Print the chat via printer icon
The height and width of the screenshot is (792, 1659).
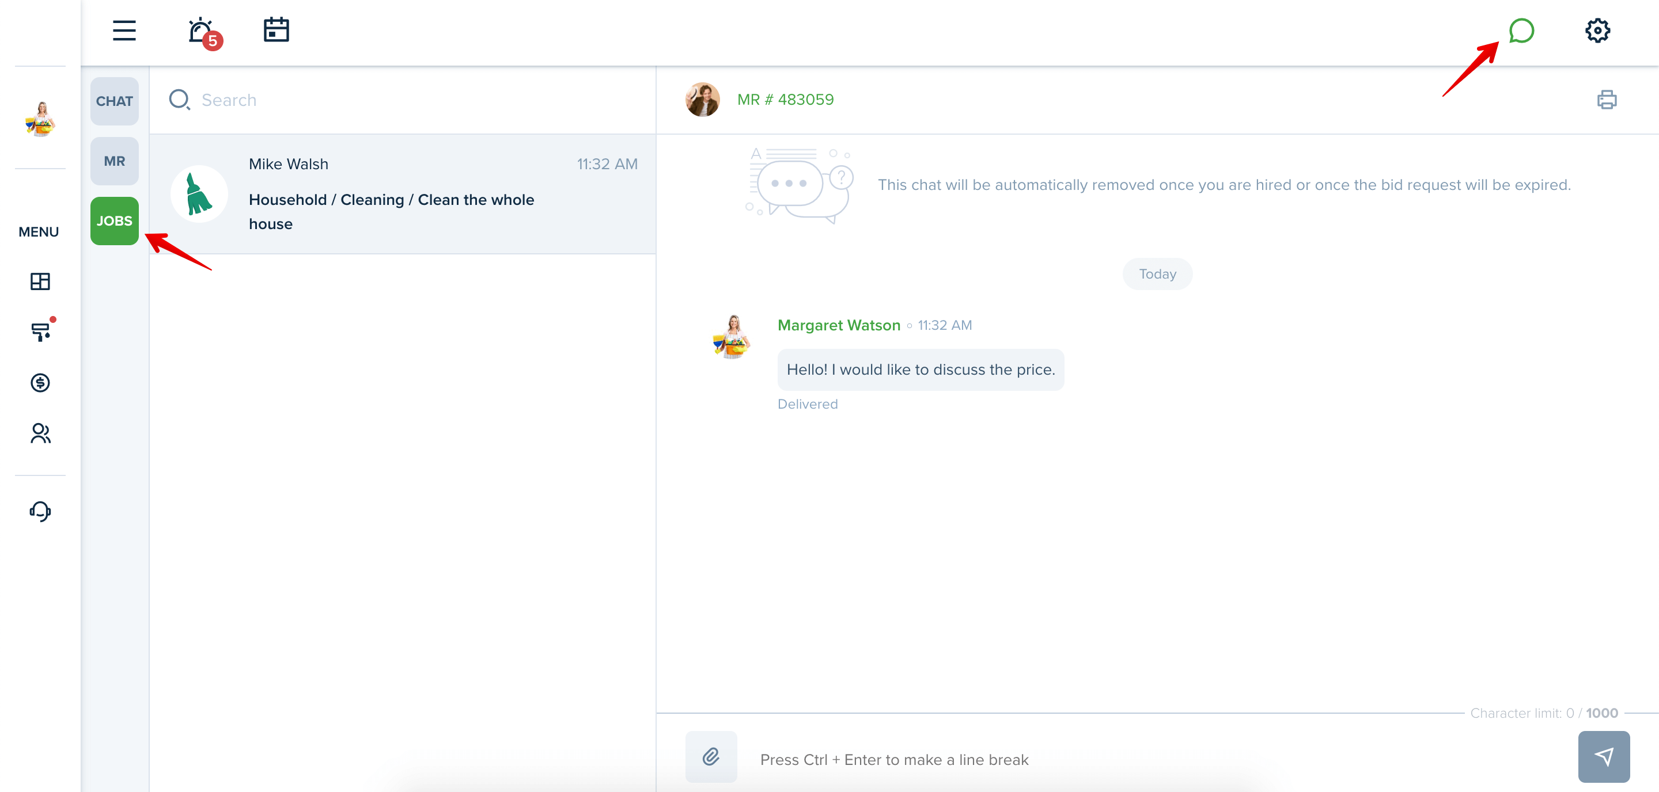(x=1607, y=100)
